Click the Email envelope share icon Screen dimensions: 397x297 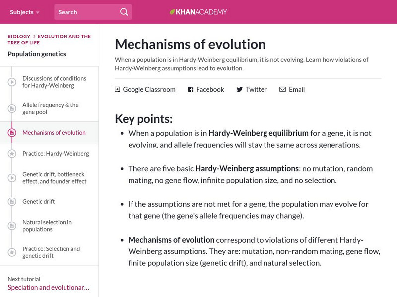click(x=282, y=89)
